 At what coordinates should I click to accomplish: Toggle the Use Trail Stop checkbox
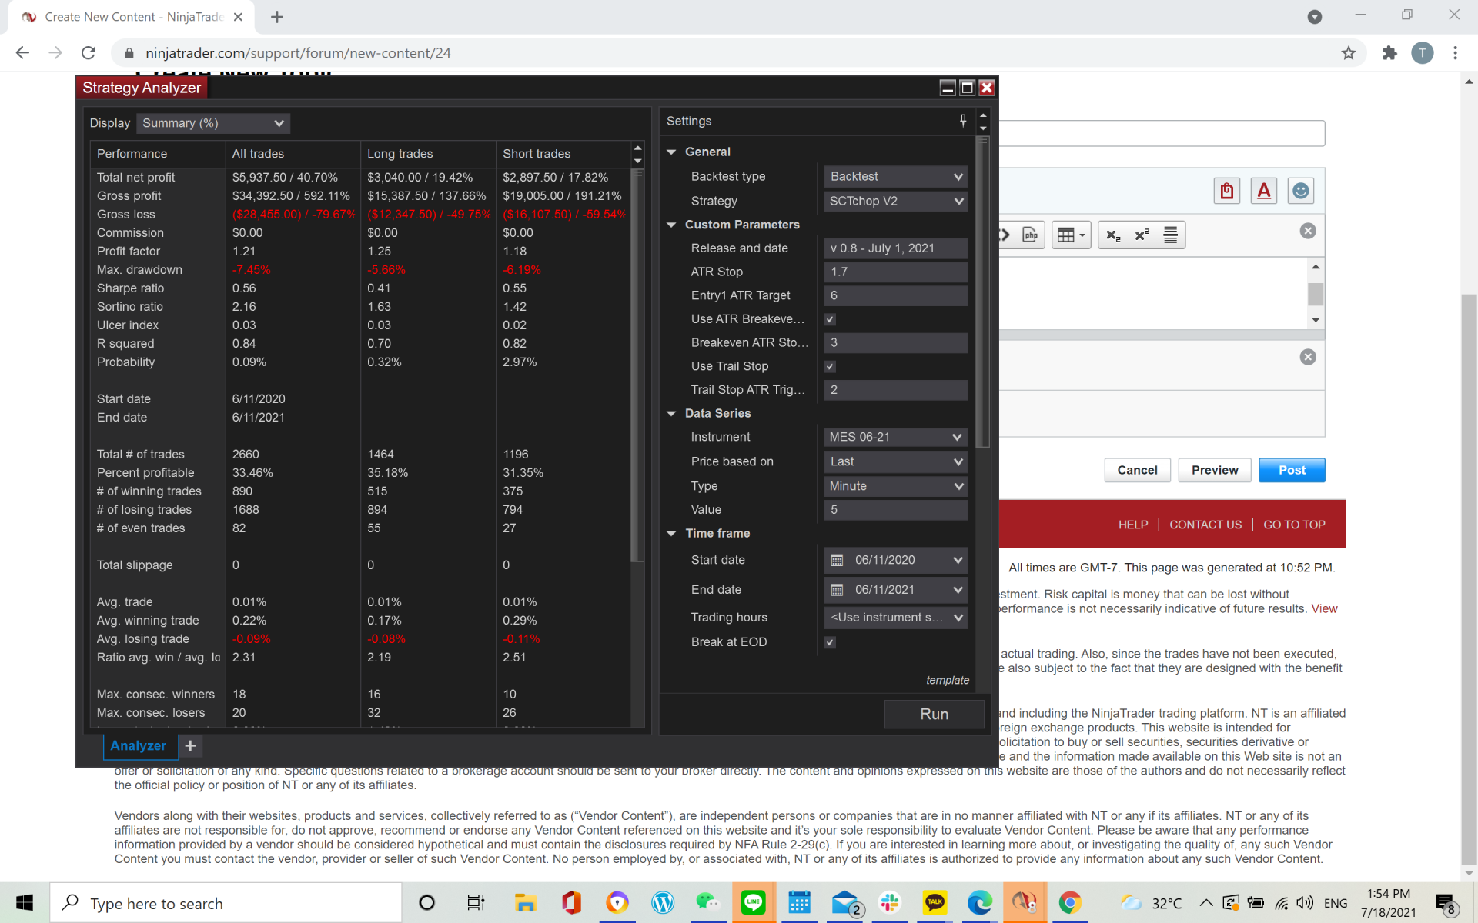(x=830, y=367)
